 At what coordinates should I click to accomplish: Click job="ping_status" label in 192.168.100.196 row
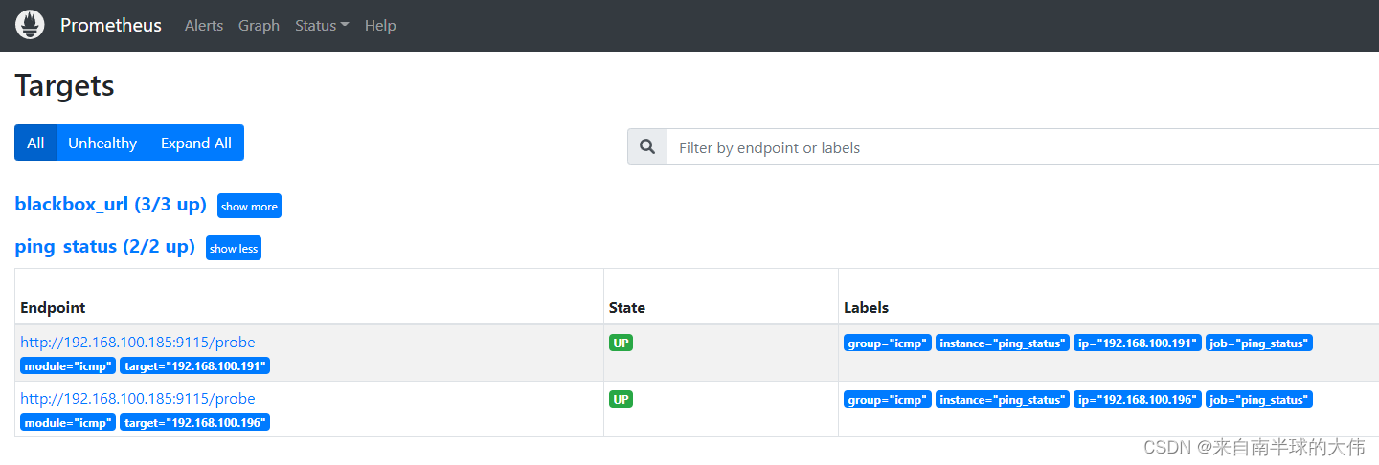[1259, 399]
